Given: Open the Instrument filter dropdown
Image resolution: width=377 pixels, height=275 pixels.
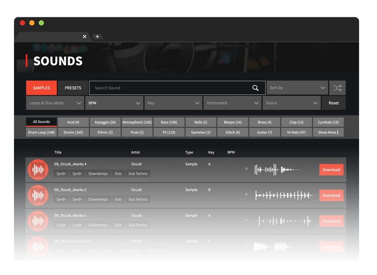Looking at the screenshot, I should tap(232, 103).
